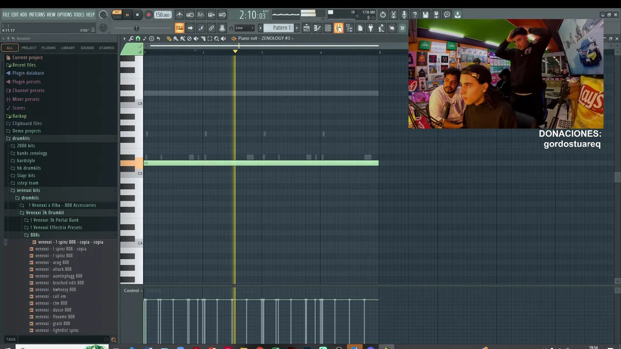This screenshot has height=349, width=621.
Task: Open piano roll wrench tools menu
Action: tap(131, 38)
